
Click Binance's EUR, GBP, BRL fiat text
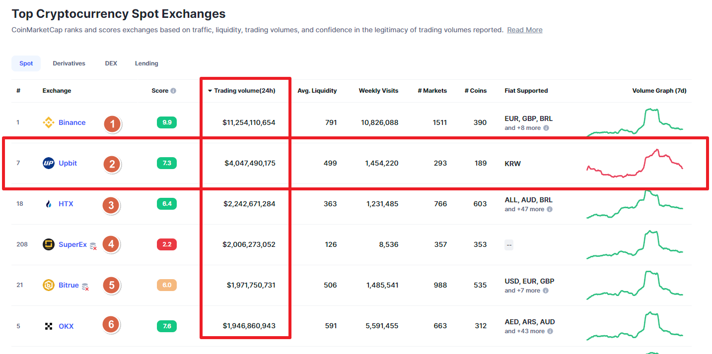(529, 118)
